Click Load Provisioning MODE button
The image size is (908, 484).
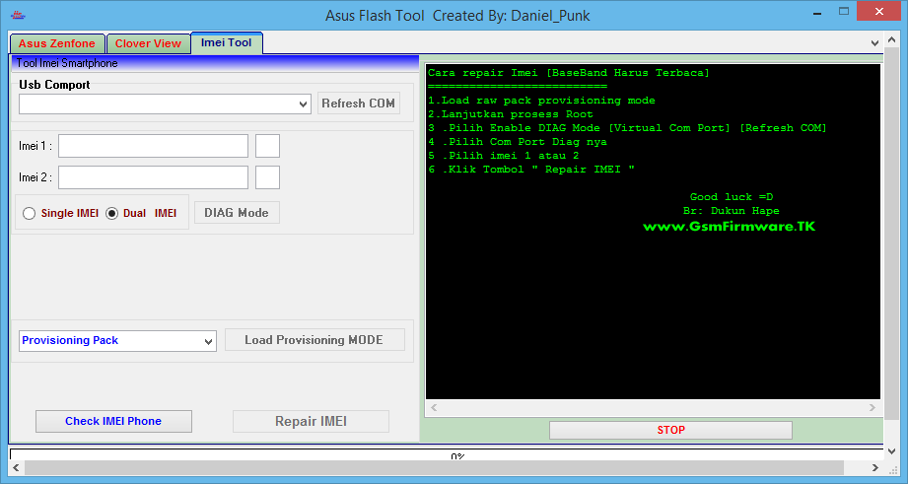(x=314, y=340)
